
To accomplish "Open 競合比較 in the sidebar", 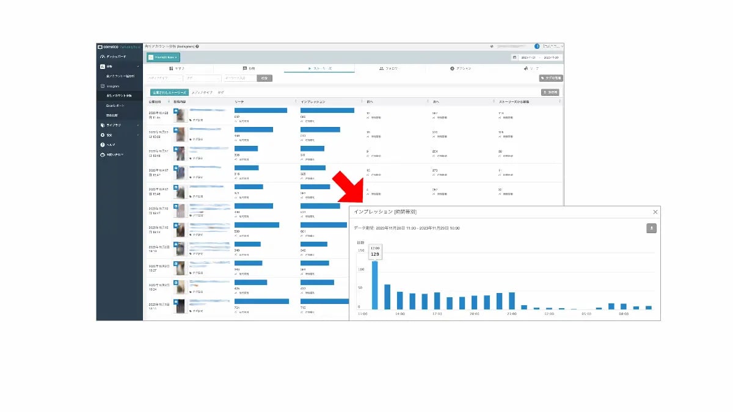I will click(119, 115).
